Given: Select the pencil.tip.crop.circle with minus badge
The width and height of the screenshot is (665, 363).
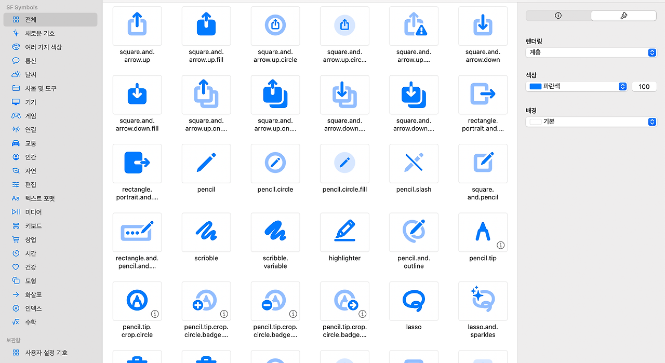Looking at the screenshot, I should (275, 301).
